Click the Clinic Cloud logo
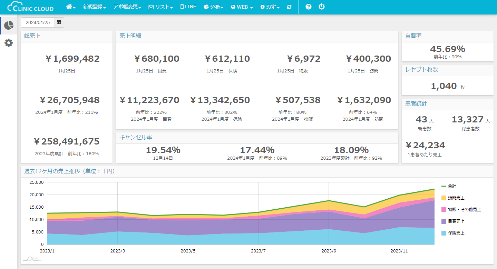 click(31, 7)
